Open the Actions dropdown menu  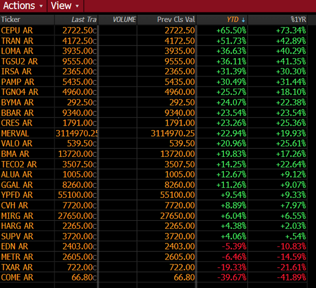point(23,6)
